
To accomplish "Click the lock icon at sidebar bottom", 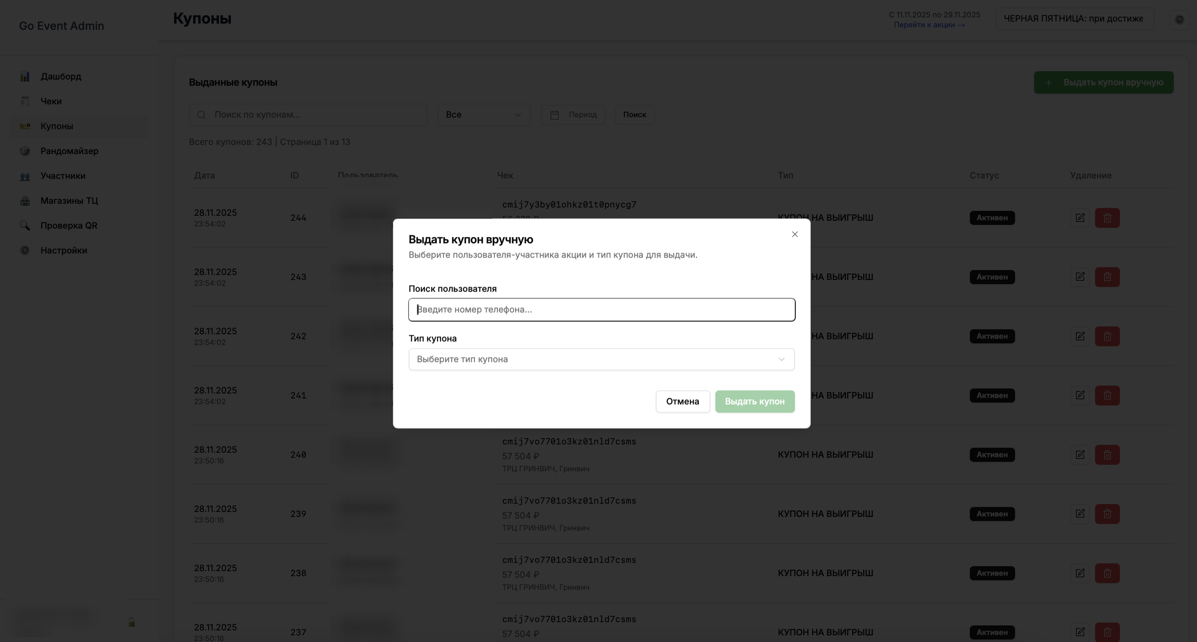I will click(131, 622).
